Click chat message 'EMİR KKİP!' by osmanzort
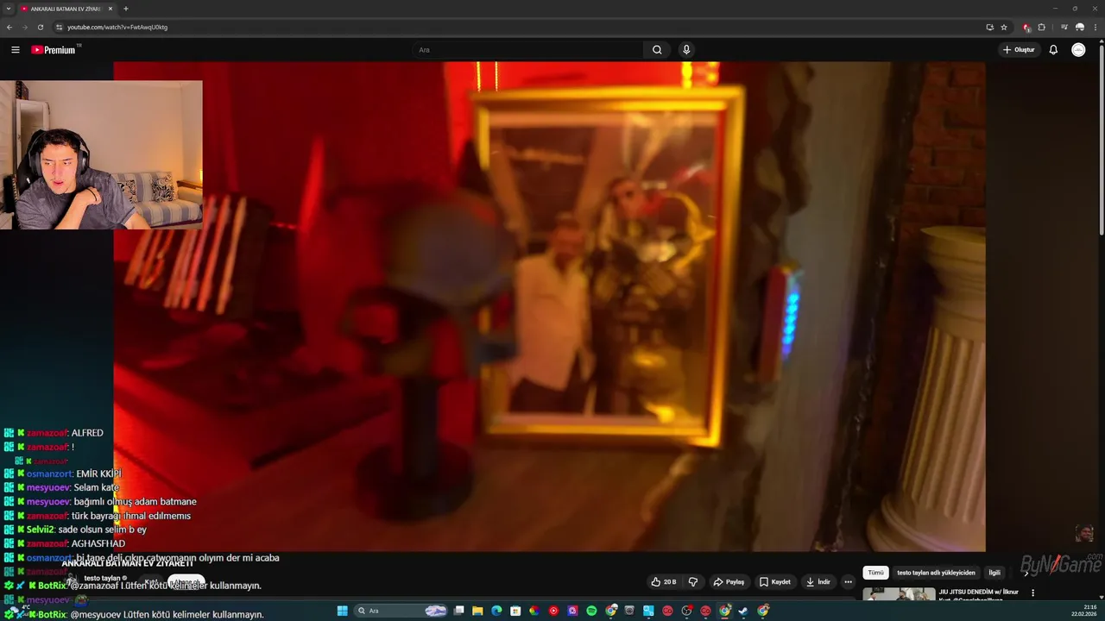 tap(98, 474)
